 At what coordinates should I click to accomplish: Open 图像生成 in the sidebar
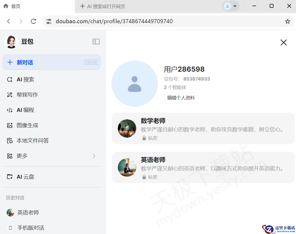pyautogui.click(x=52, y=125)
